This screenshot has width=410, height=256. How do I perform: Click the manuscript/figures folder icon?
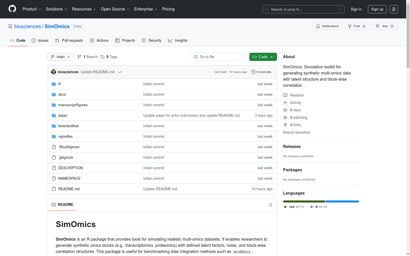[x=54, y=105]
